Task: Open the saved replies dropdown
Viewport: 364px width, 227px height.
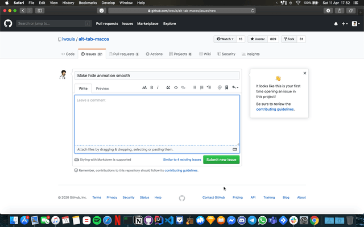Action: [235, 87]
